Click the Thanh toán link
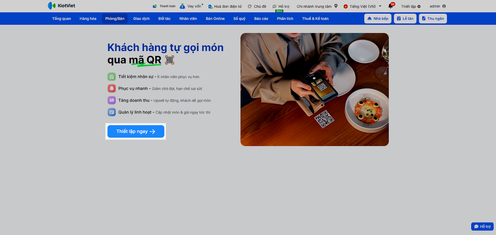This screenshot has width=496, height=235. pos(167,6)
